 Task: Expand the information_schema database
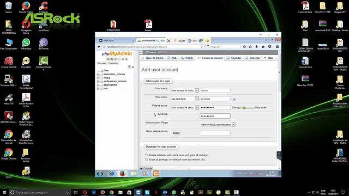(98, 74)
